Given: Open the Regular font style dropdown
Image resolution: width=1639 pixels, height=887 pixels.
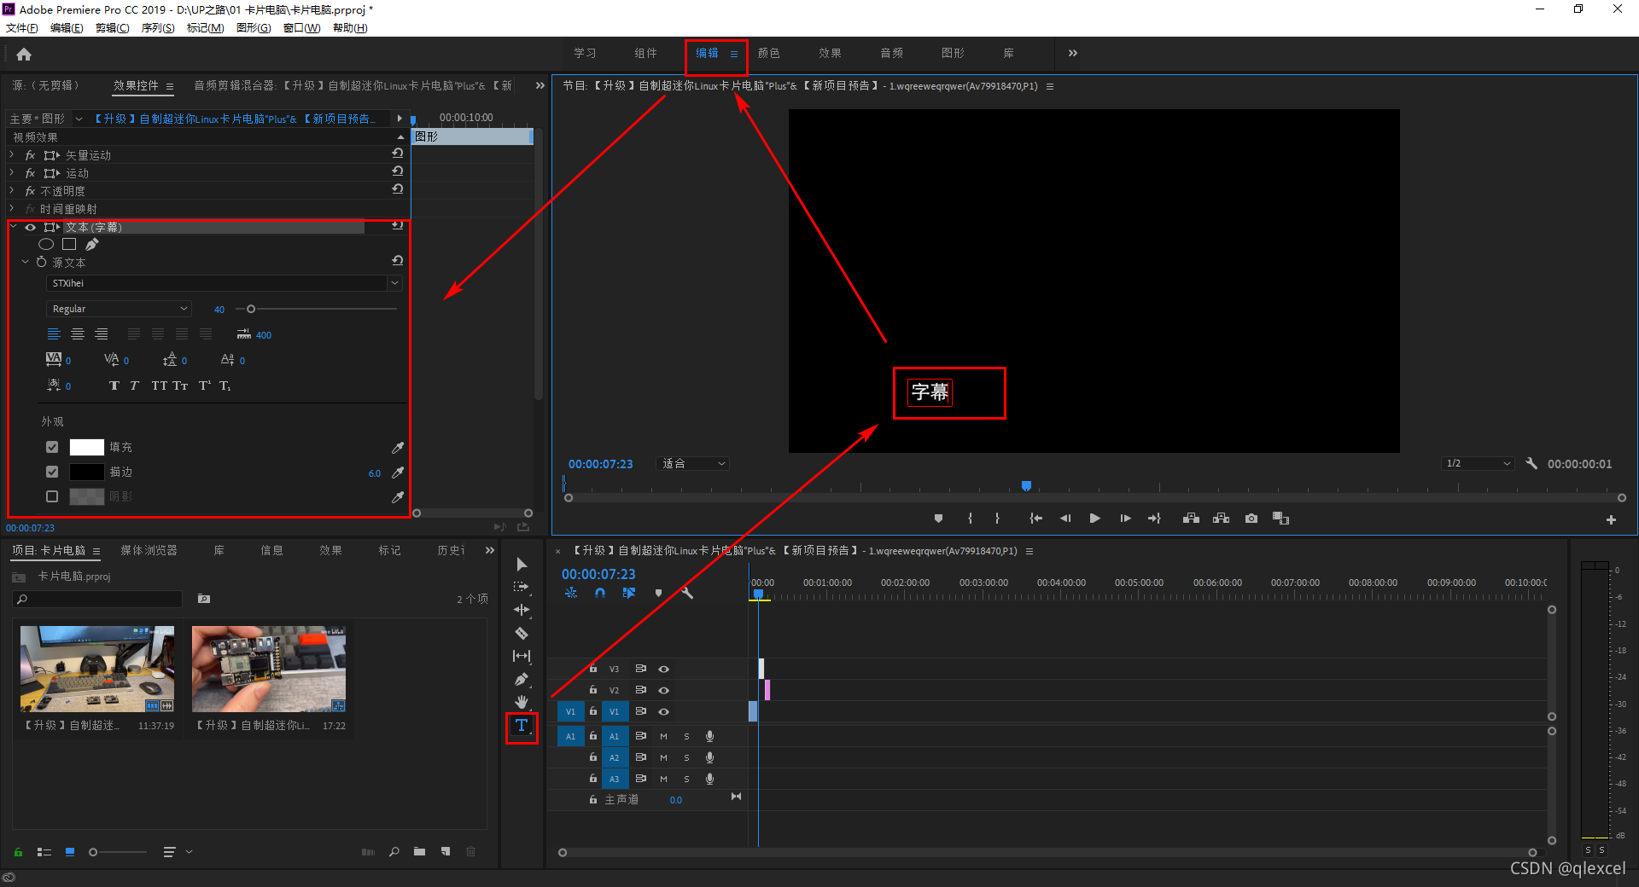Looking at the screenshot, I should (x=119, y=309).
